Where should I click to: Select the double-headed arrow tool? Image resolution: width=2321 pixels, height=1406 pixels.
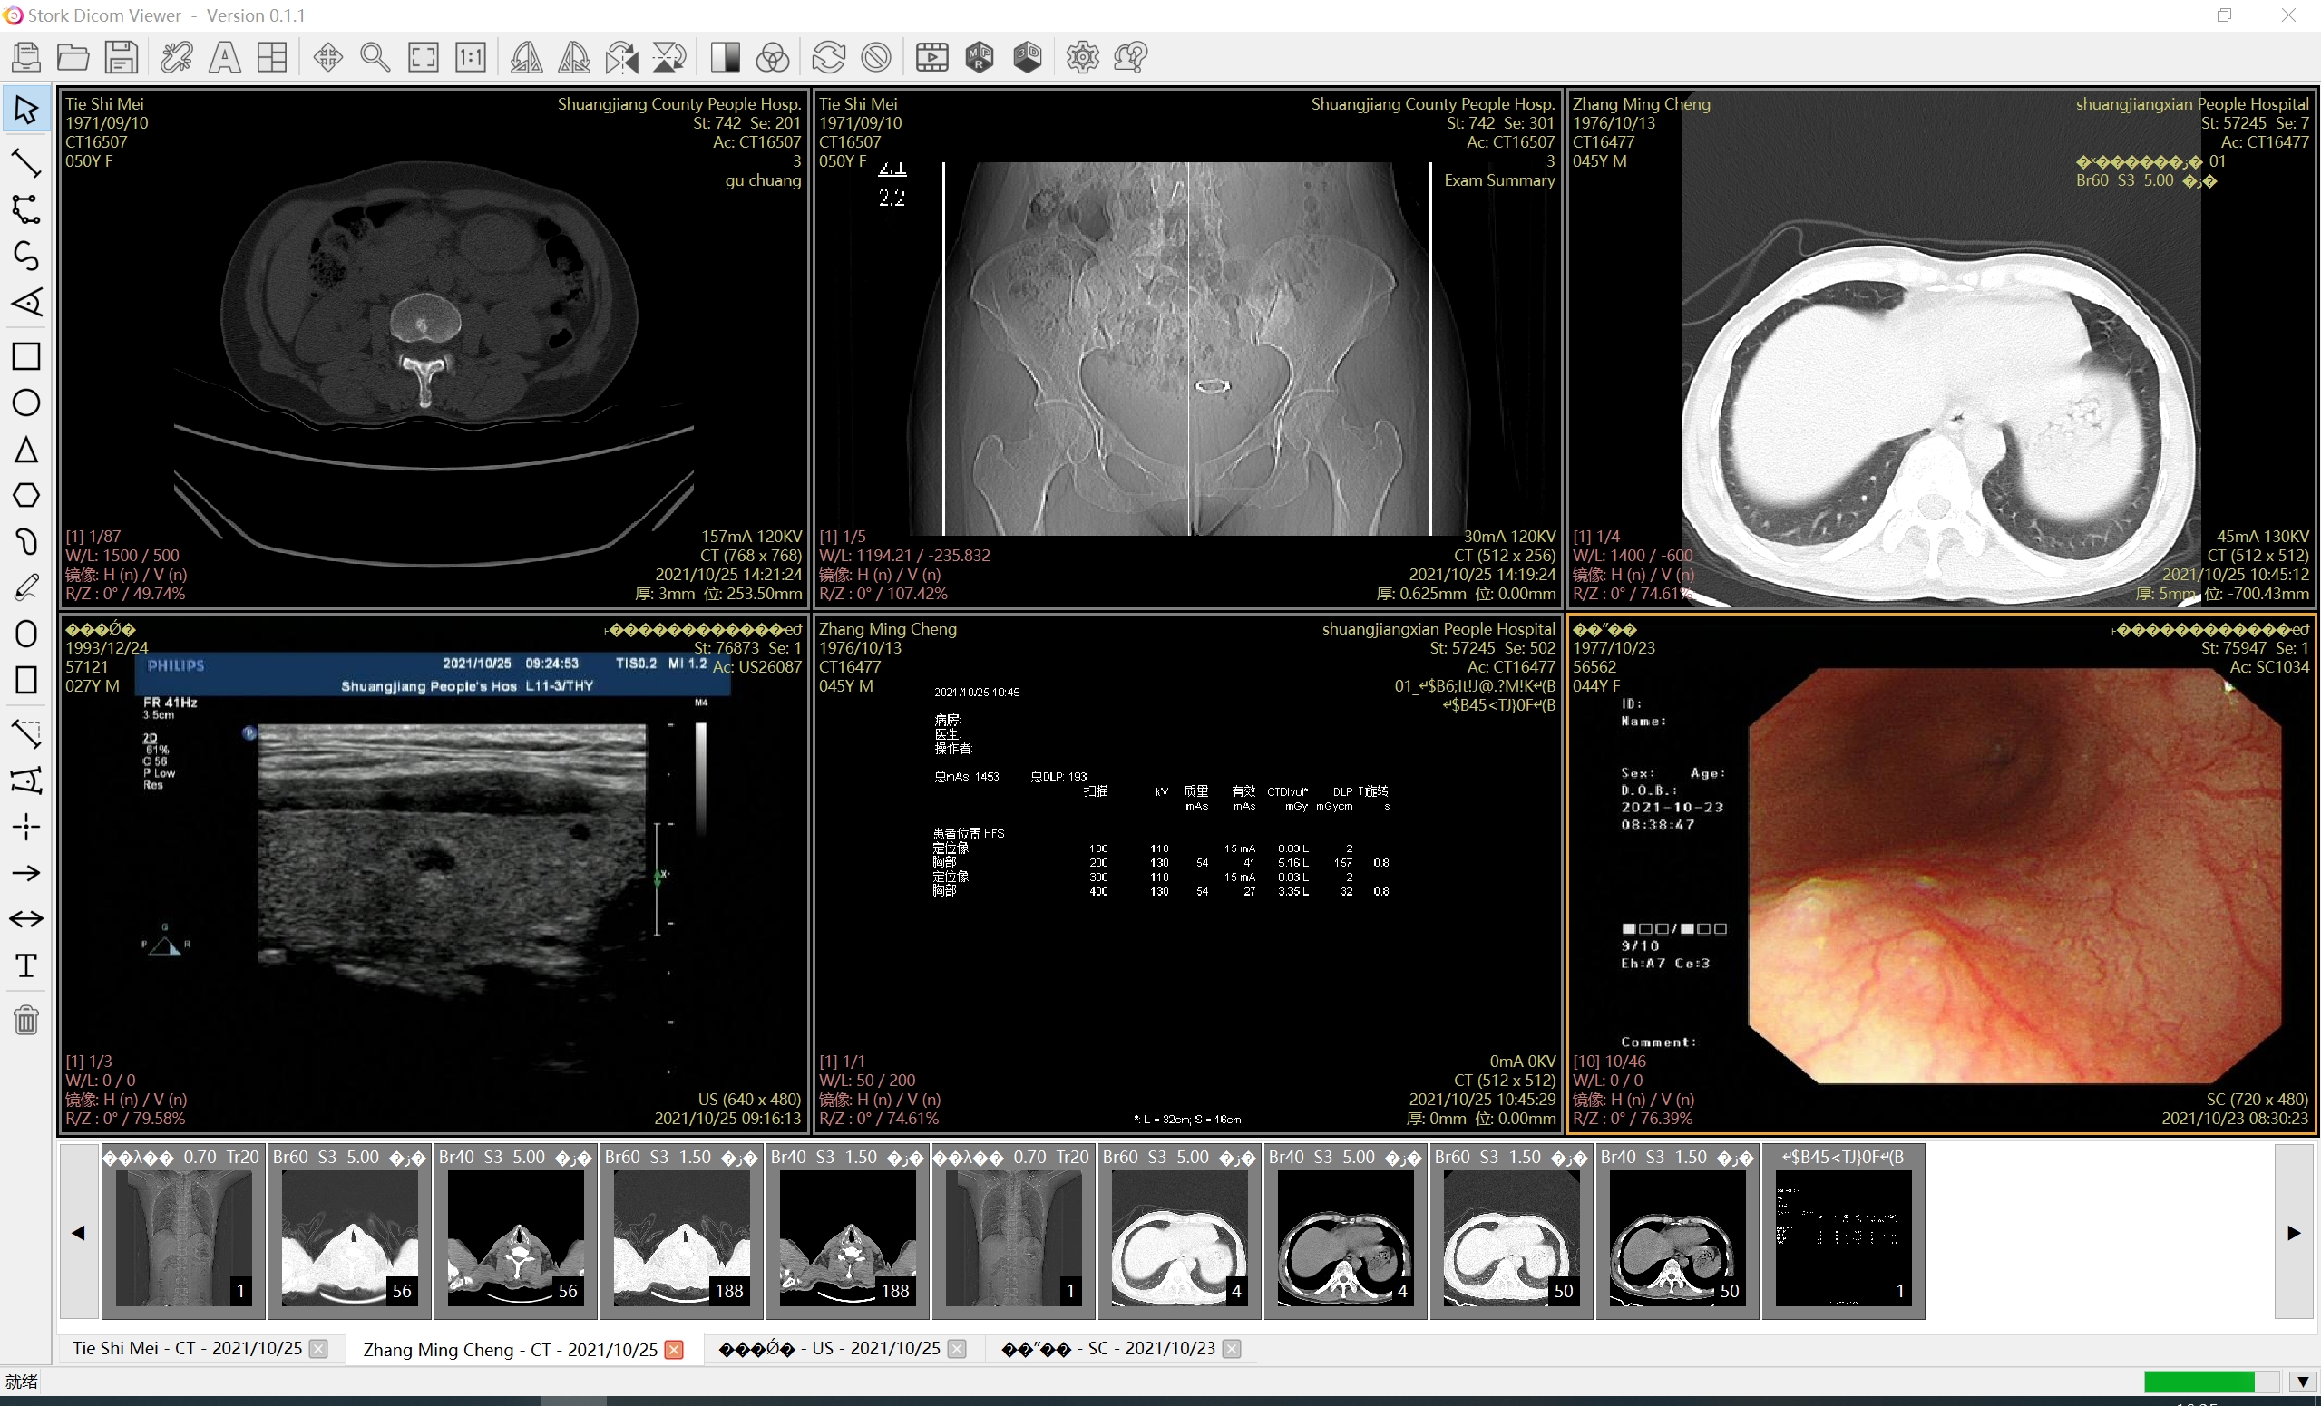(x=26, y=919)
